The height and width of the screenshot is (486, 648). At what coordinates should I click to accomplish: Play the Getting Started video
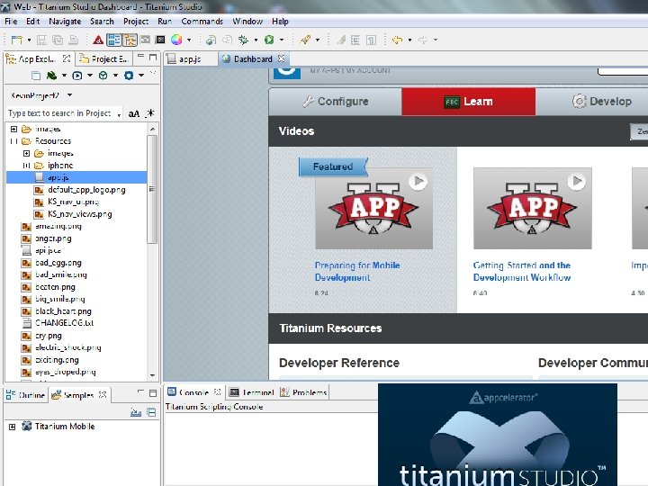(x=577, y=181)
